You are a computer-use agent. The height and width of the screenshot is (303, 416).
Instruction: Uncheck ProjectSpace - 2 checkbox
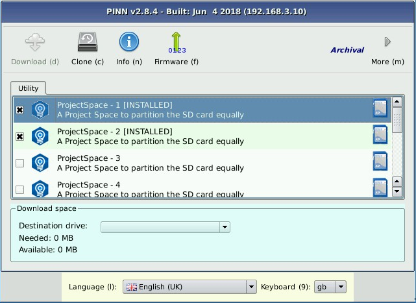click(20, 136)
